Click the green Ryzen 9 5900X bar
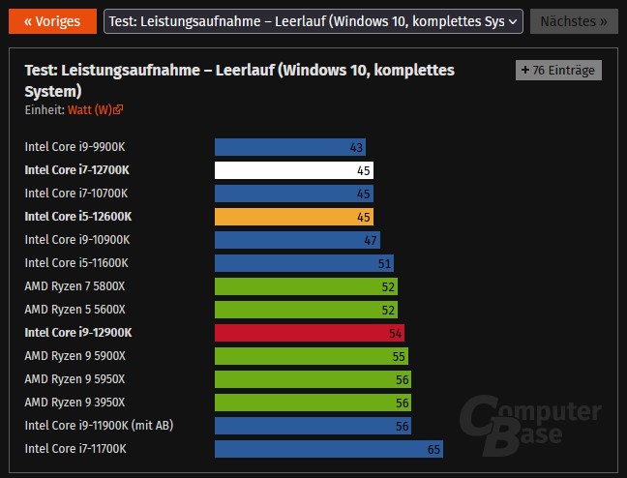Screen dimensions: 627x478 click(x=312, y=356)
